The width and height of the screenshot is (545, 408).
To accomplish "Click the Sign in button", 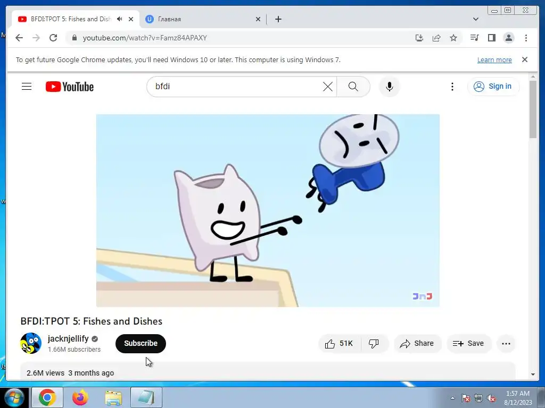I will click(x=493, y=87).
